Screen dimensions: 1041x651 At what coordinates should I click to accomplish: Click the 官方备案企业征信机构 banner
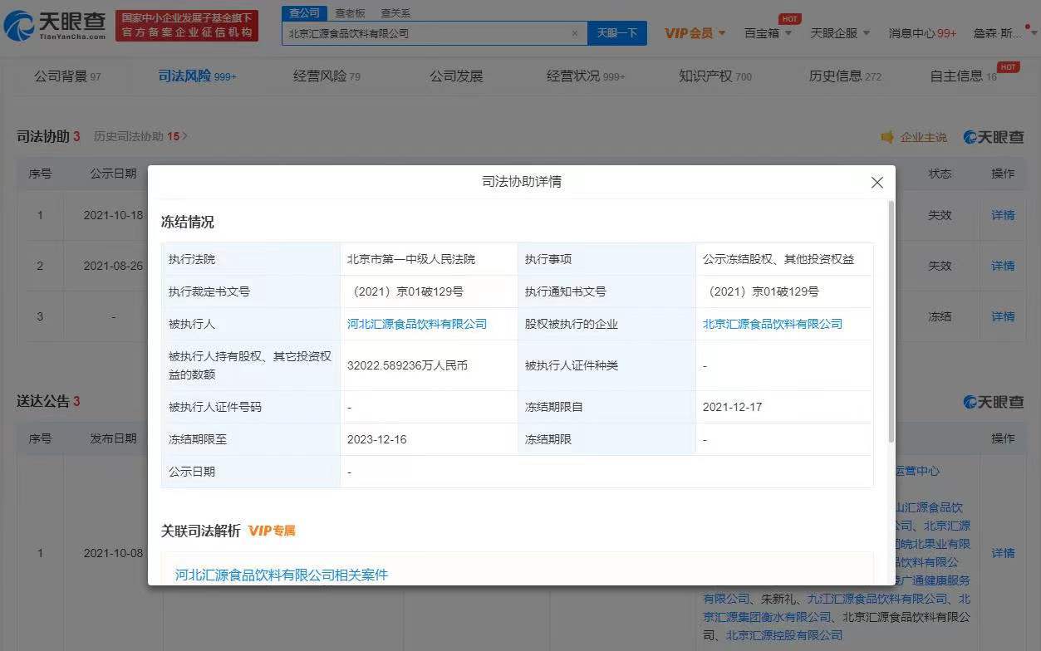(187, 27)
